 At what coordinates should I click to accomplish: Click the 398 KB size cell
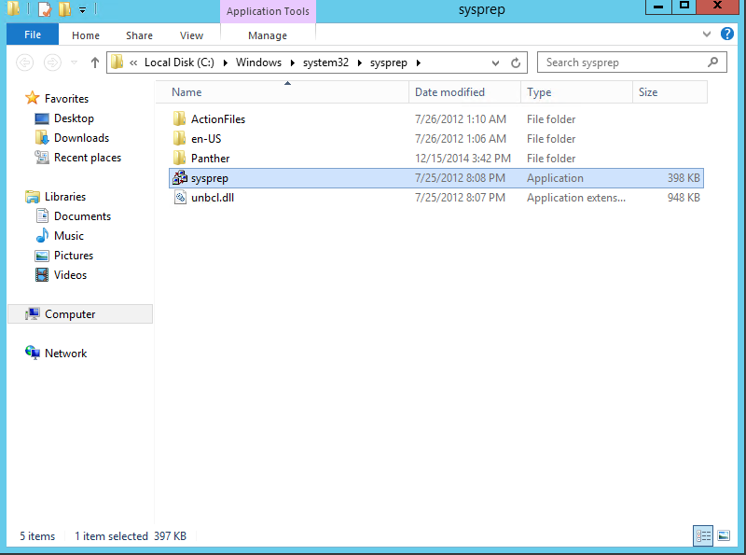[x=684, y=178]
